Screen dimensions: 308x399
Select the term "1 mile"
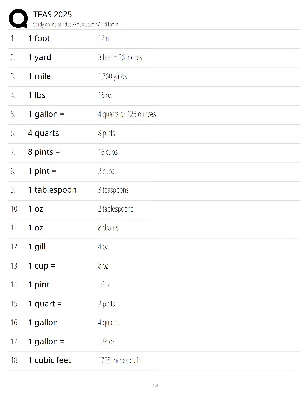coord(39,76)
